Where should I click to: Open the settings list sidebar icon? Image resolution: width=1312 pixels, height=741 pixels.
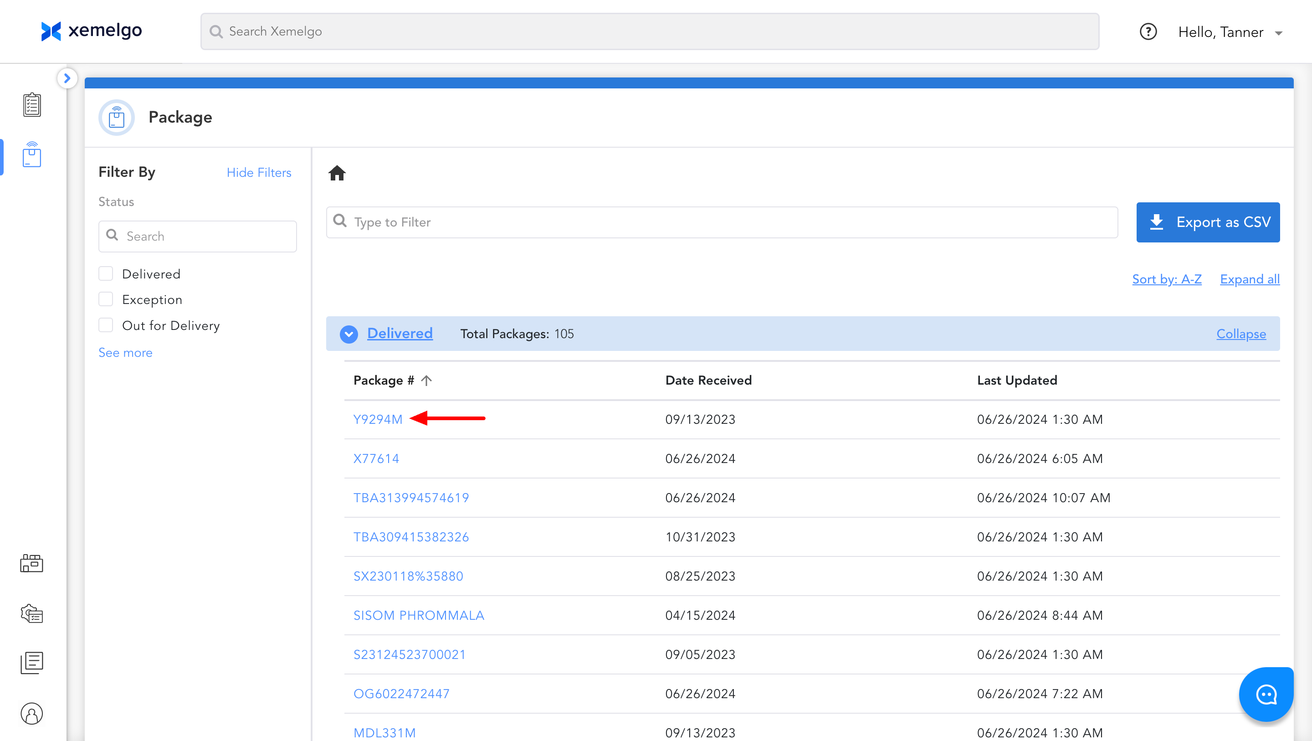[x=31, y=613]
